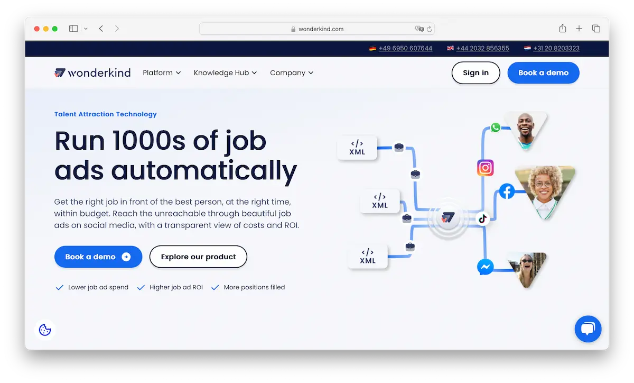The width and height of the screenshot is (634, 383).
Task: Select the Facebook icon
Action: 507,191
